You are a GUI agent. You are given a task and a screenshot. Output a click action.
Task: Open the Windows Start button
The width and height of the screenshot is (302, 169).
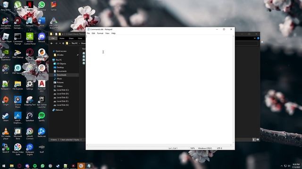click(4, 166)
